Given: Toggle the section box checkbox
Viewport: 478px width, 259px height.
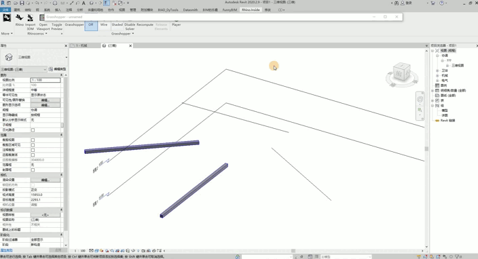Looking at the screenshot, I should (33, 170).
